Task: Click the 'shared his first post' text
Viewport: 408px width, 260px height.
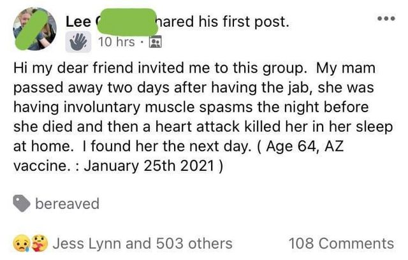Action: pos(222,22)
